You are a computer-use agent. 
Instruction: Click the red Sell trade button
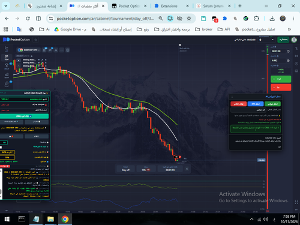click(281, 88)
